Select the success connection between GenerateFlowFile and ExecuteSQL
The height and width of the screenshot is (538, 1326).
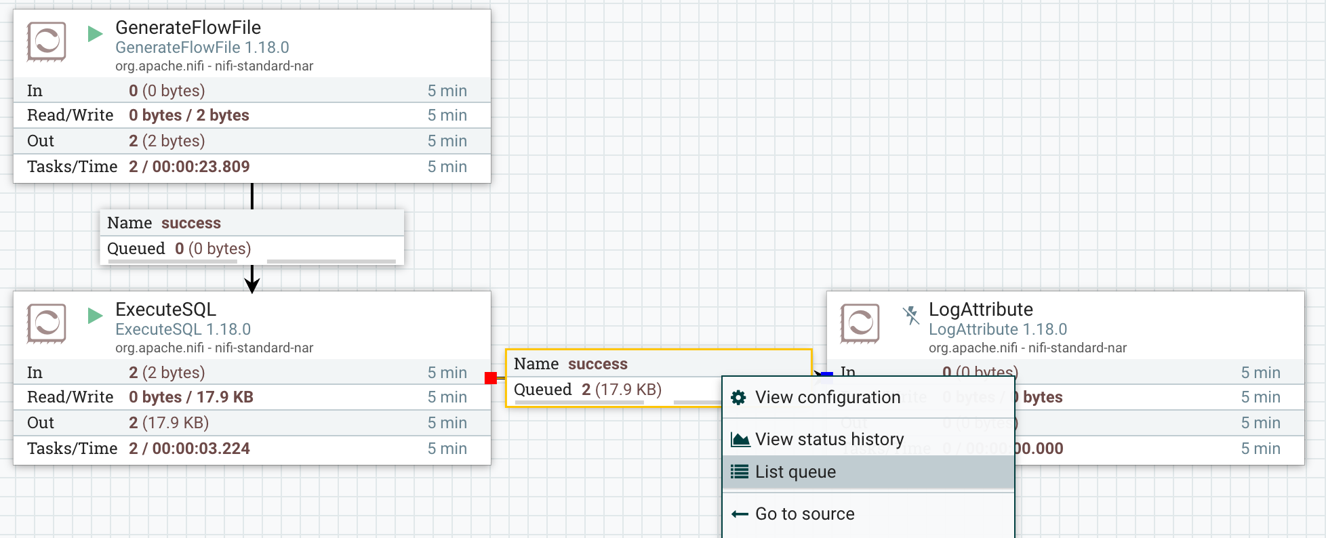click(252, 236)
